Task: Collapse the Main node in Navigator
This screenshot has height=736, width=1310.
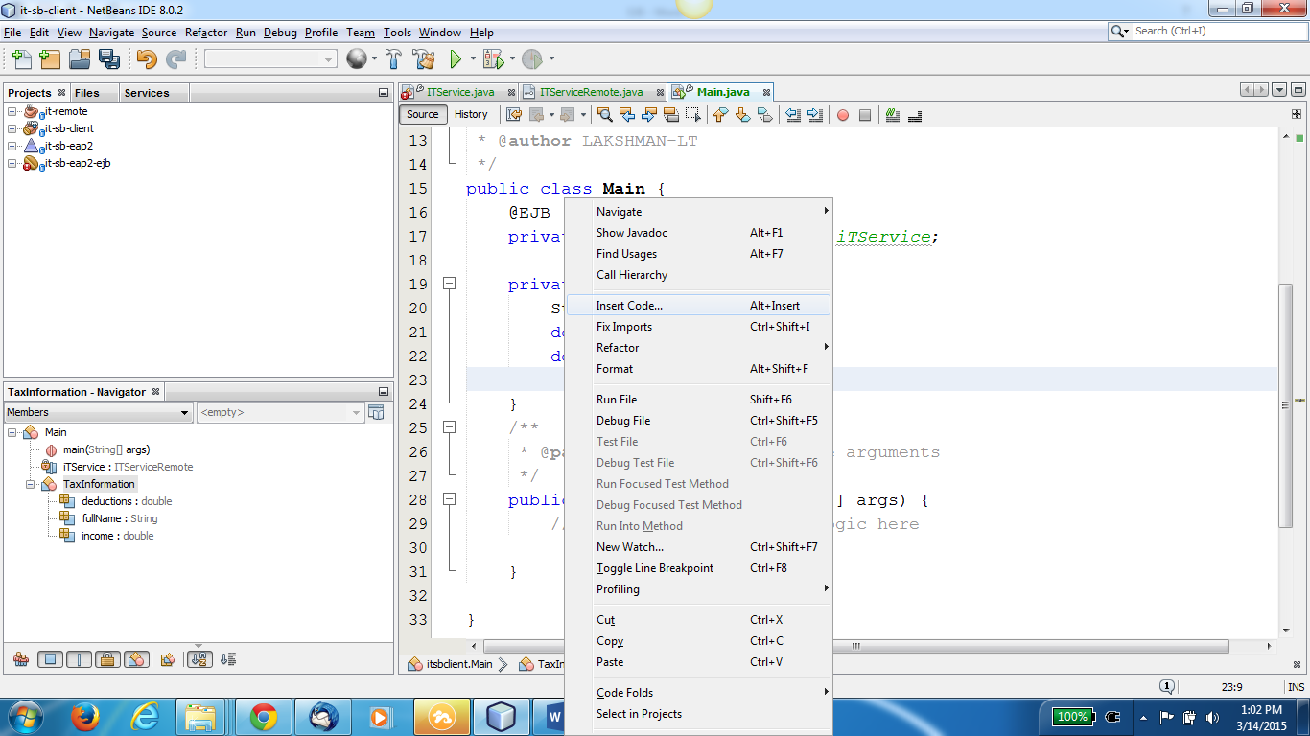Action: coord(12,432)
